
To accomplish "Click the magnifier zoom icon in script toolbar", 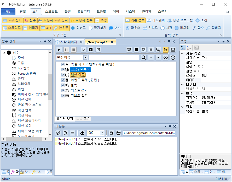I will (158, 50).
